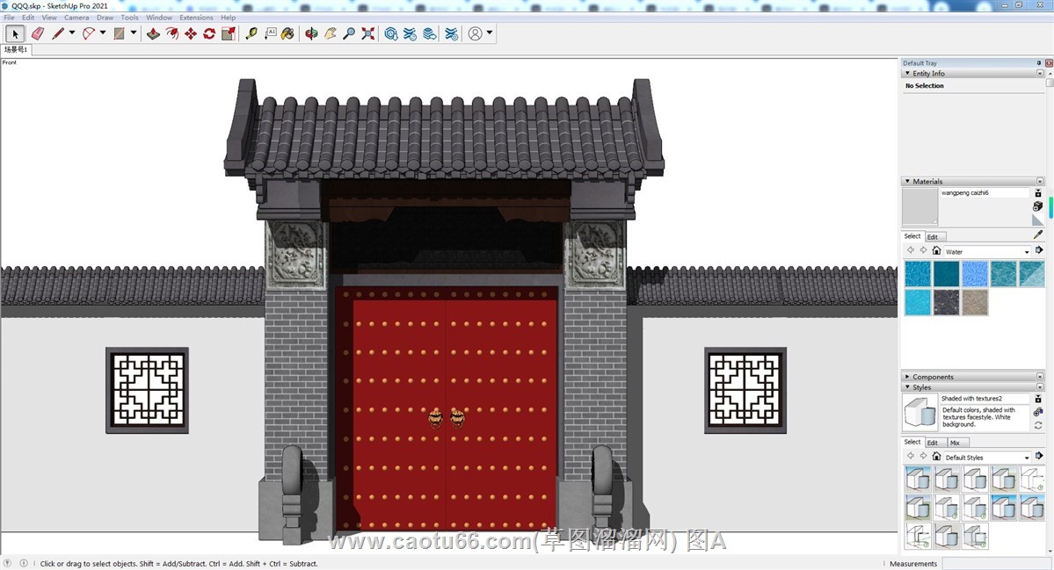Viewport: 1054px width, 570px height.
Task: Select the Tape Measure tool
Action: (x=251, y=33)
